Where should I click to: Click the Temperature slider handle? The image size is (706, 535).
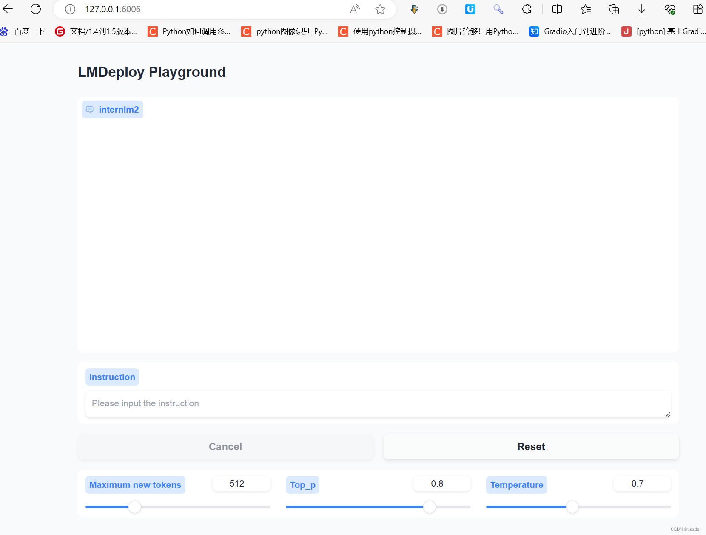point(572,507)
